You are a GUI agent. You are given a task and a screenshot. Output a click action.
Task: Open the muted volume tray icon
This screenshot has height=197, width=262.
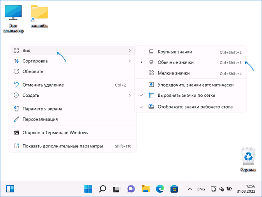221,189
